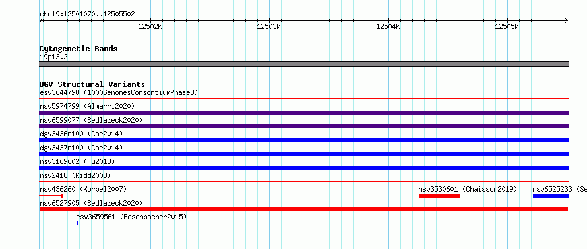Screen dimensions: 587x249
Task: Click the nsv6527905 (Sedlazeck2020) label
Action: (91, 203)
